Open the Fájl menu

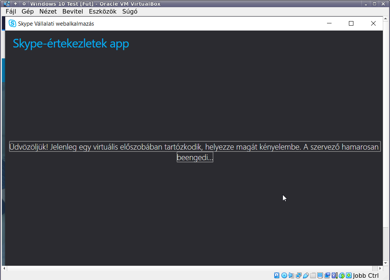(11, 11)
